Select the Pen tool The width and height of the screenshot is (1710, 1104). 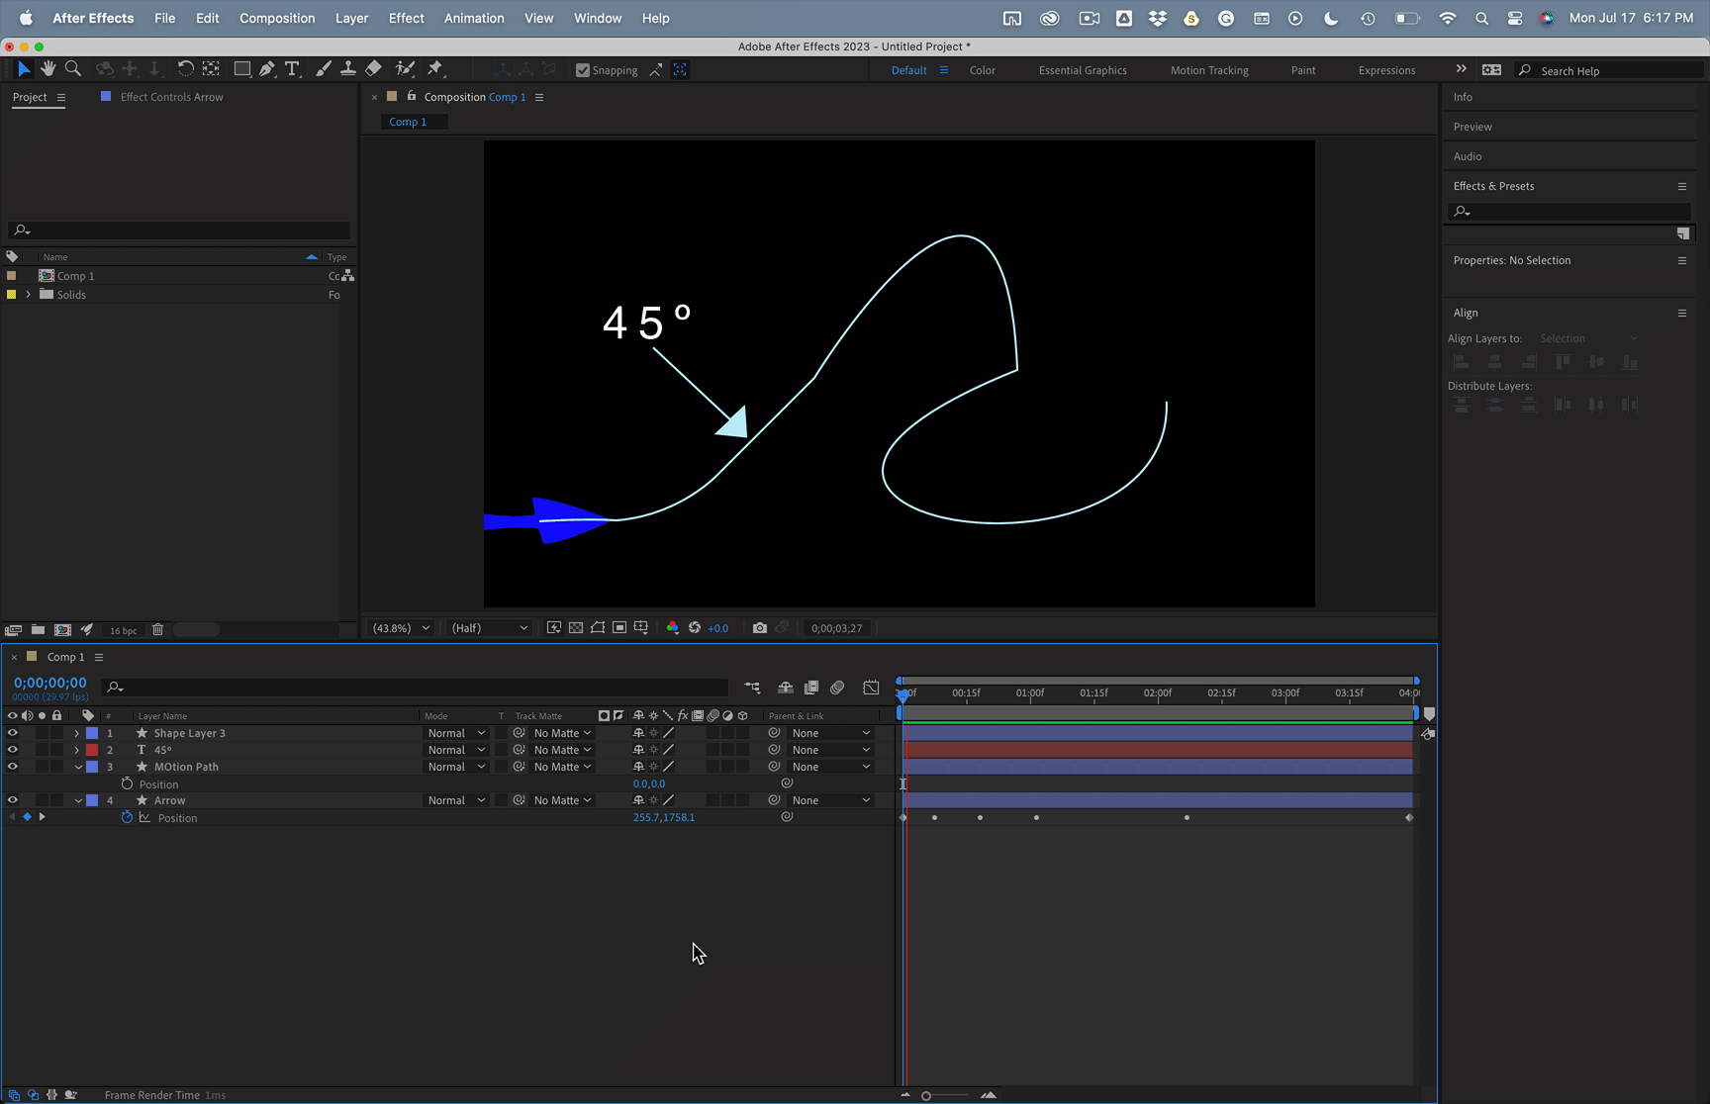tap(267, 69)
